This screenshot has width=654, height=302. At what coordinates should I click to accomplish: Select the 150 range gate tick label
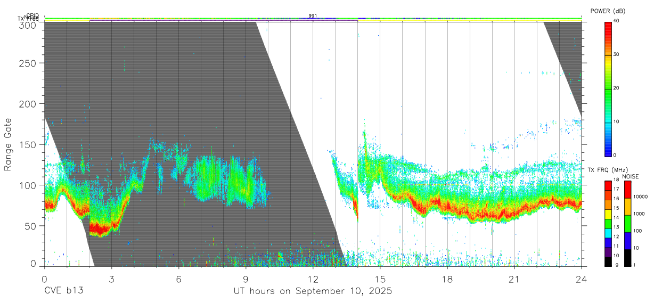pos(28,144)
